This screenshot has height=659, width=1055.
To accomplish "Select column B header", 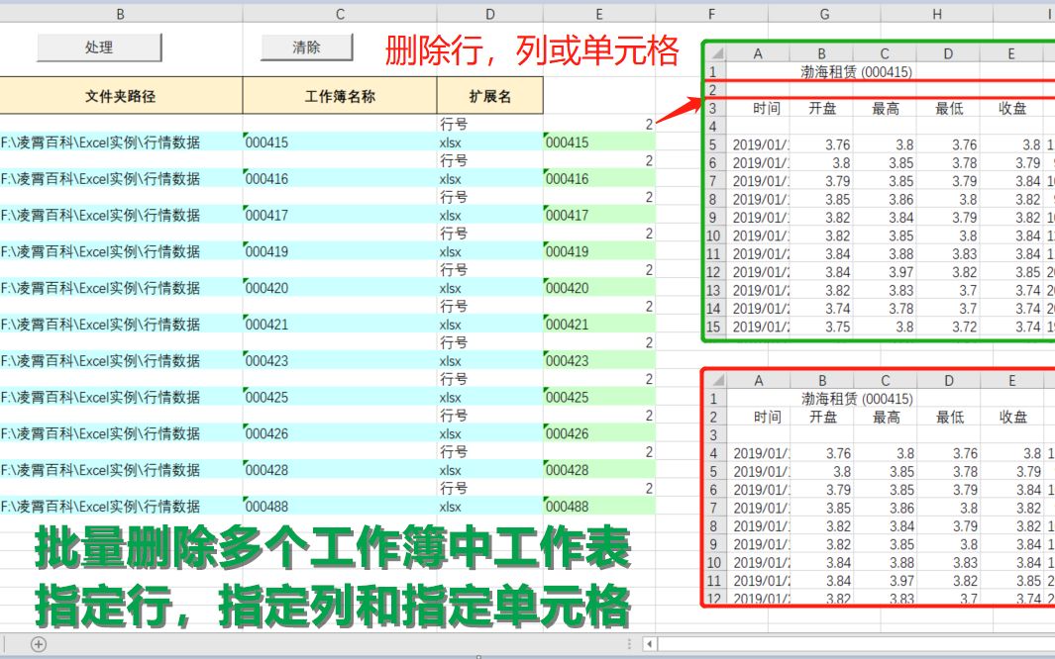I will 121,14.
